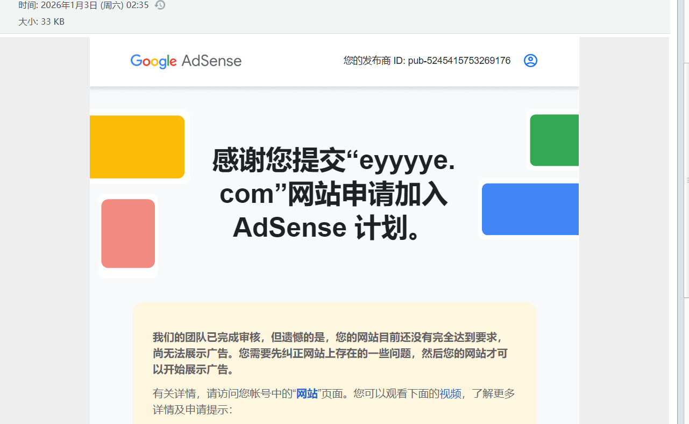Screen dimensions: 689x424
Task: Click the publisher ID pub-5245415753269176 text
Action: point(459,61)
